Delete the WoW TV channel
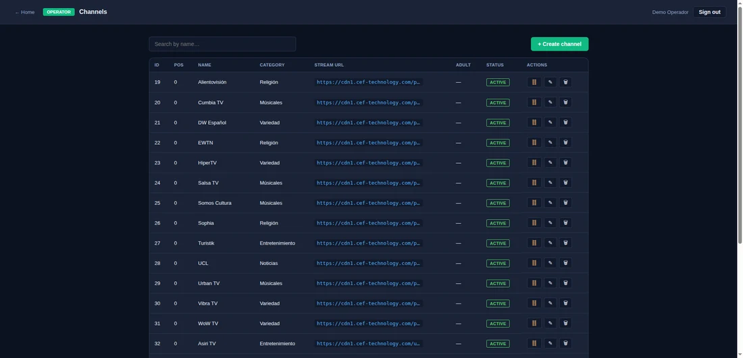 (565, 323)
